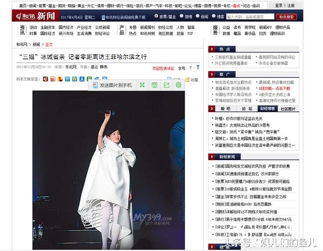Viewport: 323px width, 251px height.
Task: Click the green save image icon
Action: (154, 85)
